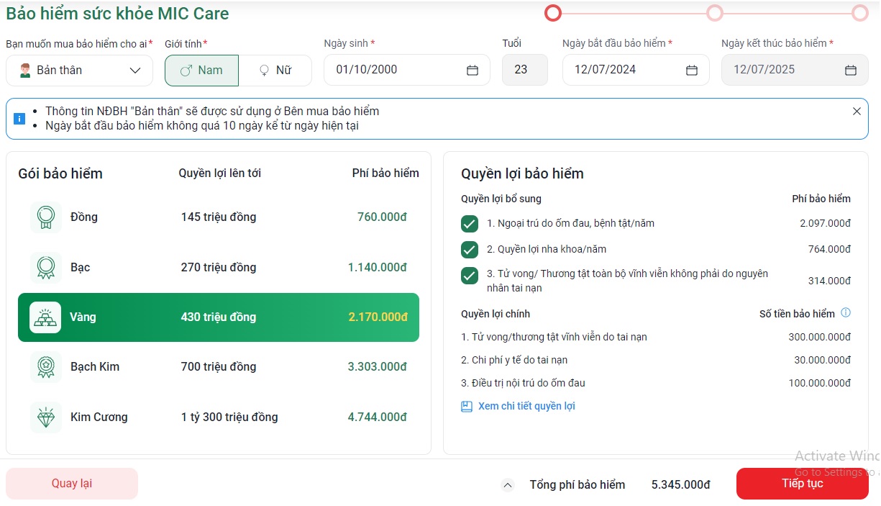Click the 100.000.000đ insured amount
881x506 pixels.
819,383
